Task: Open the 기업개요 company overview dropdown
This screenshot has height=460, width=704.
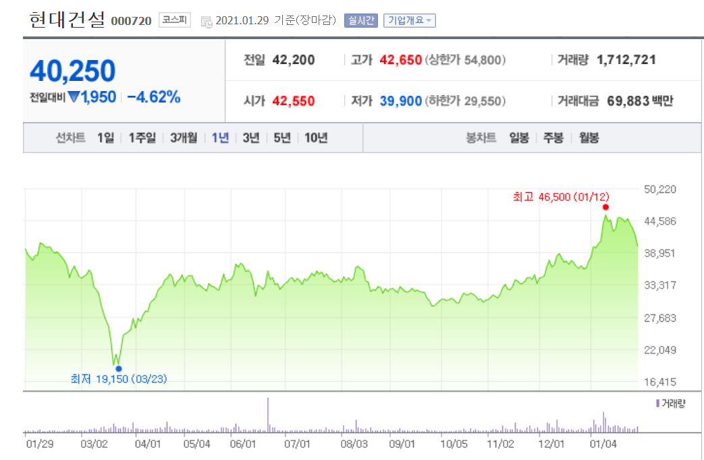Action: (x=410, y=21)
